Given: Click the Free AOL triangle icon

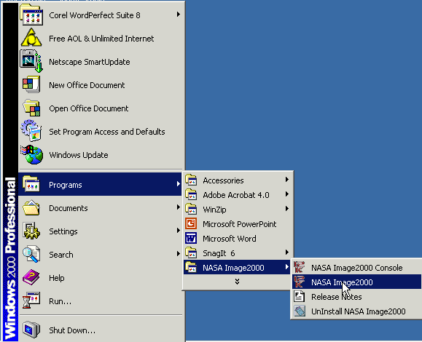Looking at the screenshot, I should click(31, 38).
